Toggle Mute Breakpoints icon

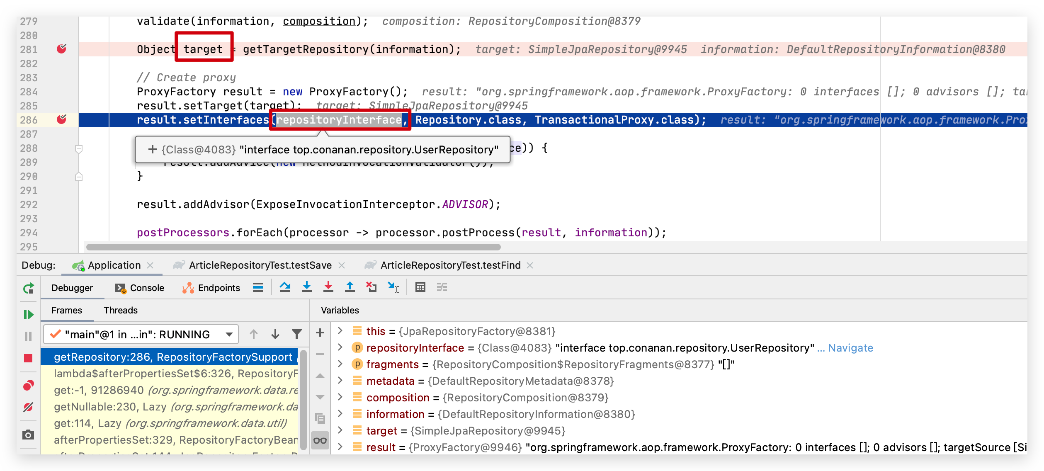[x=28, y=407]
